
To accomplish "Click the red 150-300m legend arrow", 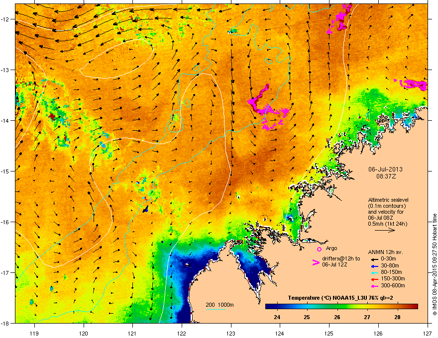I will 374,279.
